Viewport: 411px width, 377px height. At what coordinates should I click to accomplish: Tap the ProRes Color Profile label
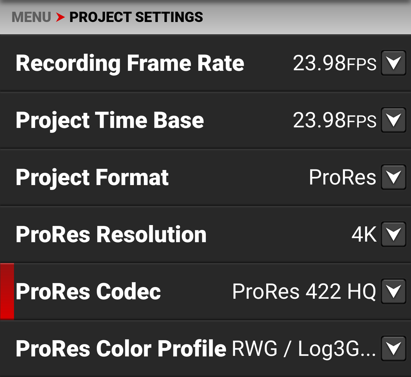[x=121, y=348]
